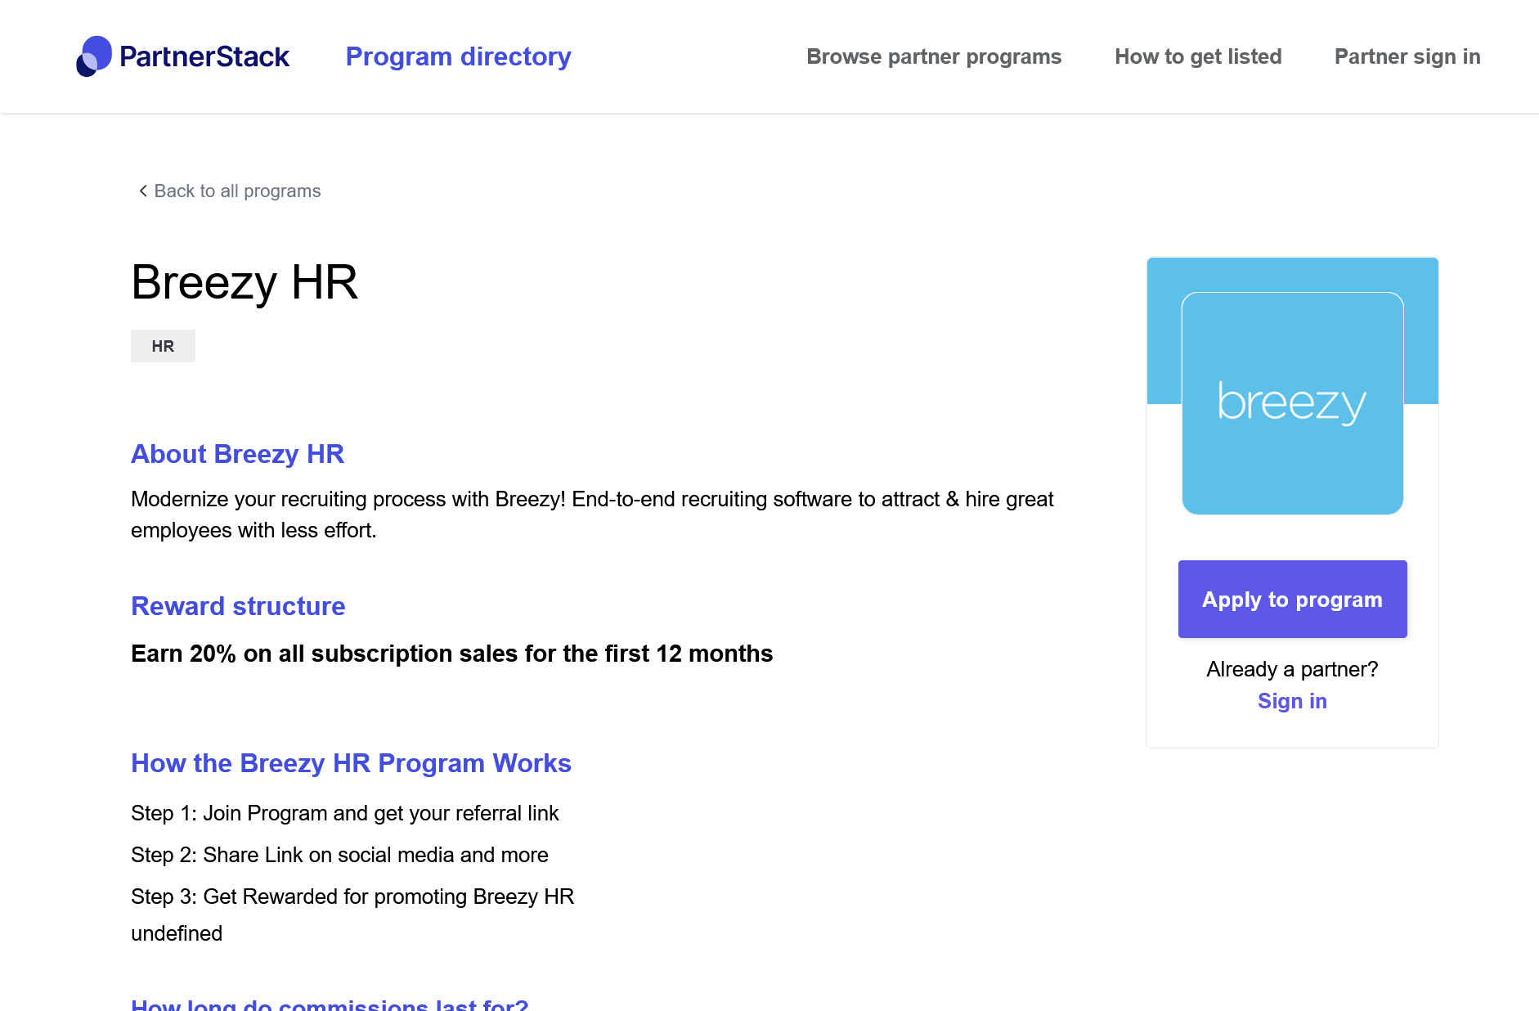Click Step 2: Share Link text
Screen dimensions: 1539x1011
point(339,855)
